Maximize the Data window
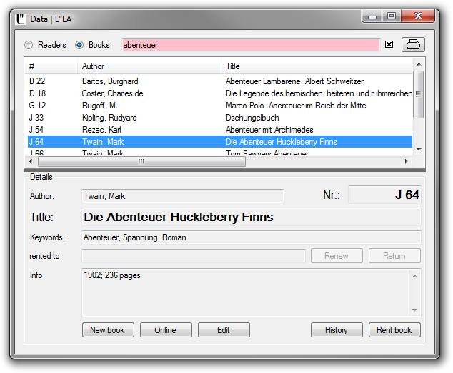Screen dimensions: 453x373 391,16
